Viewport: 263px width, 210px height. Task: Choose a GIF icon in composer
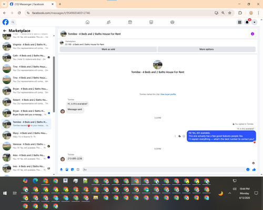pyautogui.click(x=78, y=170)
